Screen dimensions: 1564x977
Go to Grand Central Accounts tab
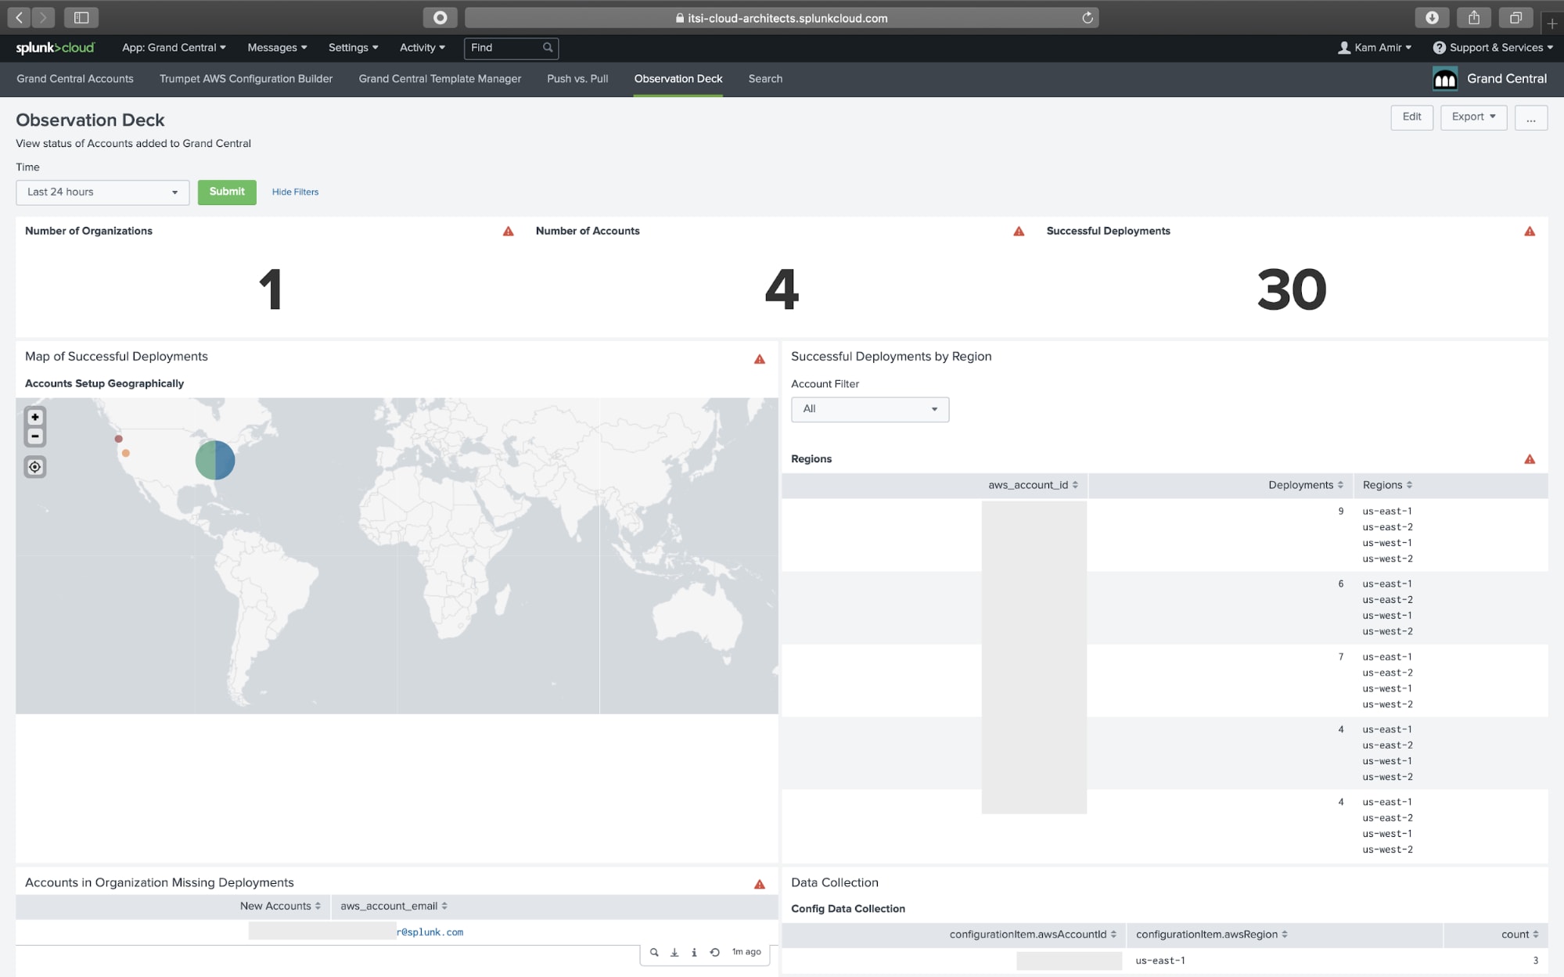[75, 79]
